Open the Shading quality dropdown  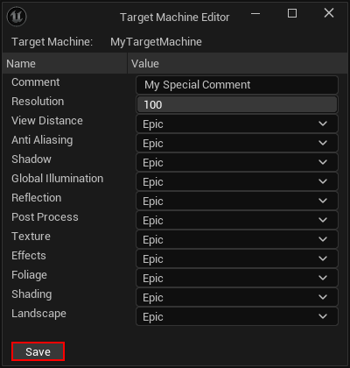[237, 297]
